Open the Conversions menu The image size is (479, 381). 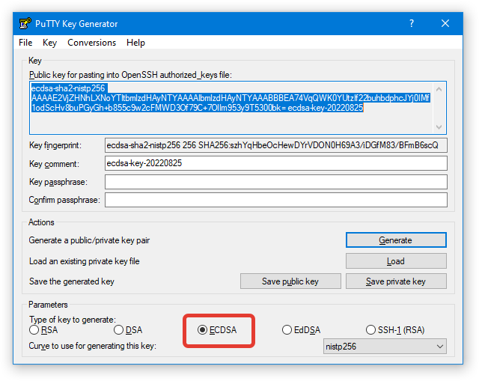tap(91, 43)
